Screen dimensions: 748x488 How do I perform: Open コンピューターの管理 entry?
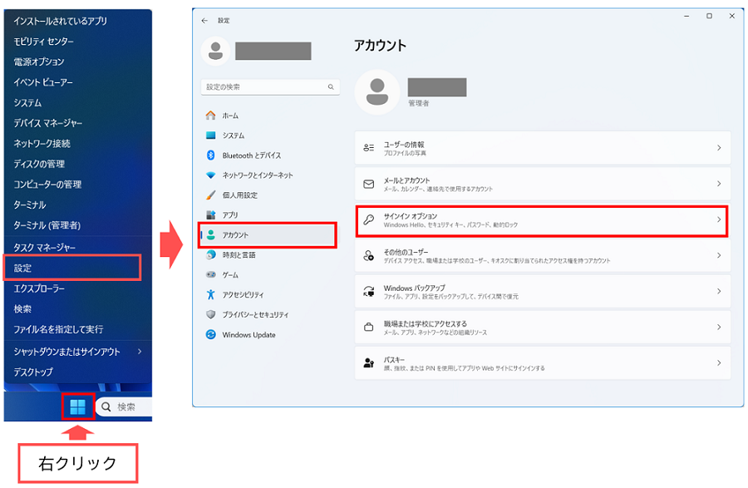click(x=47, y=184)
